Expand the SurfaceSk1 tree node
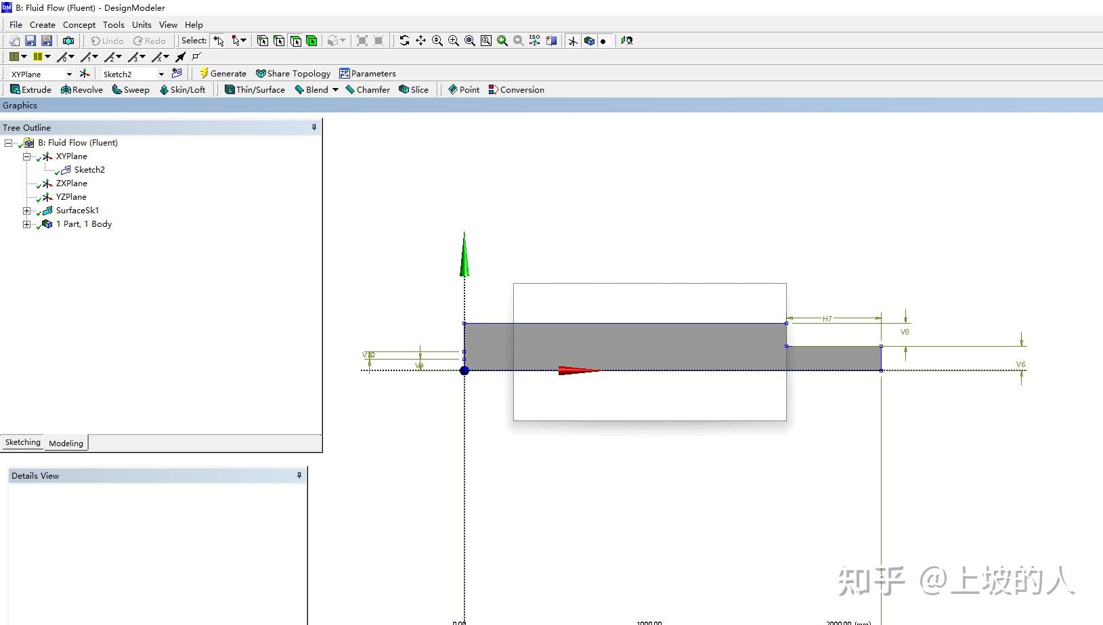Screen dimensions: 1103x625 pos(26,211)
